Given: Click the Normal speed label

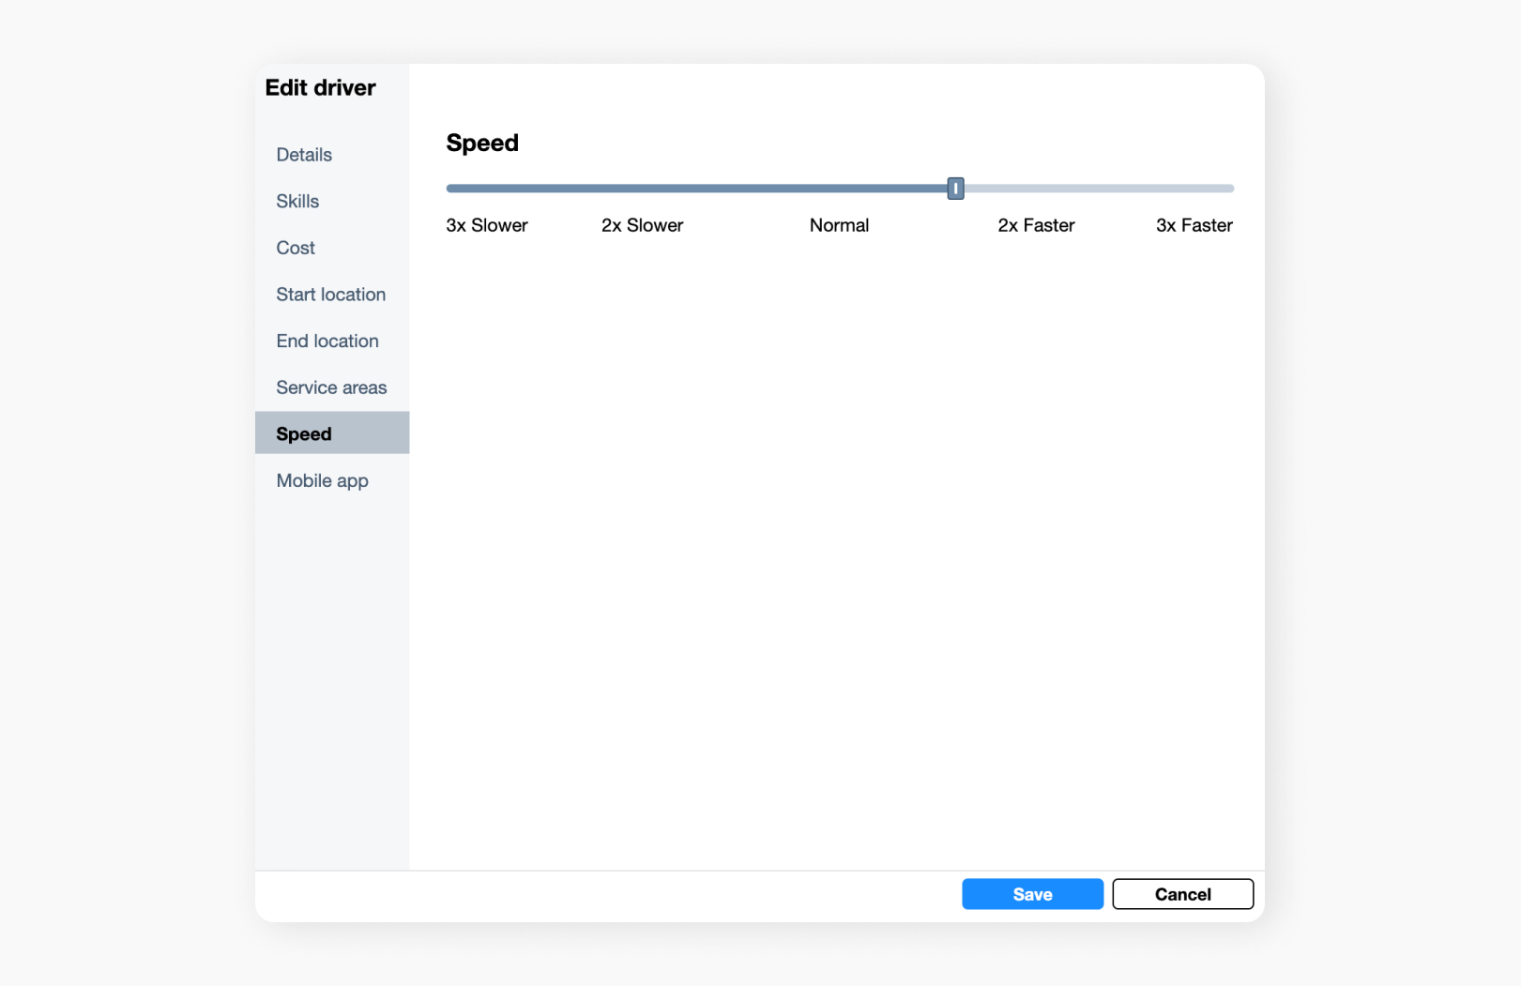Looking at the screenshot, I should pyautogui.click(x=839, y=225).
